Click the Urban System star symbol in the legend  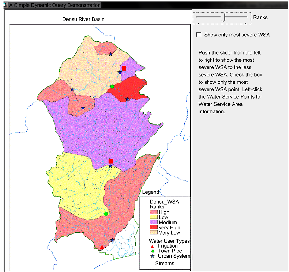point(153,256)
